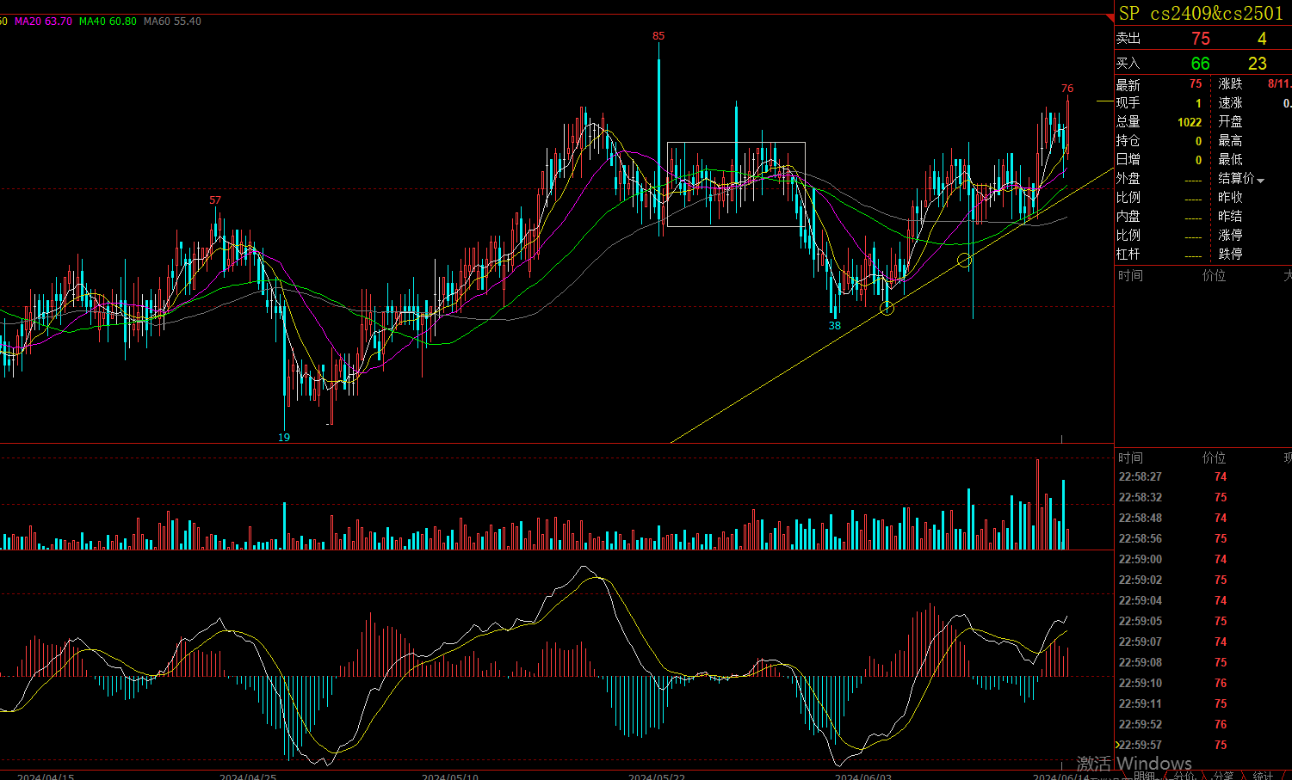1292x780 pixels.
Task: Open the 分笔 tab
Action: click(x=1223, y=775)
